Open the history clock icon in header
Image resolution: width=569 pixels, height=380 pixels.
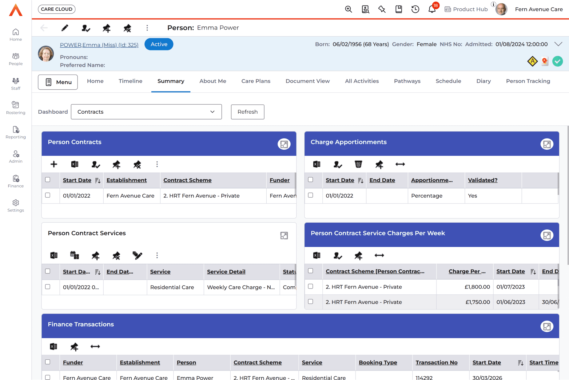pyautogui.click(x=415, y=9)
